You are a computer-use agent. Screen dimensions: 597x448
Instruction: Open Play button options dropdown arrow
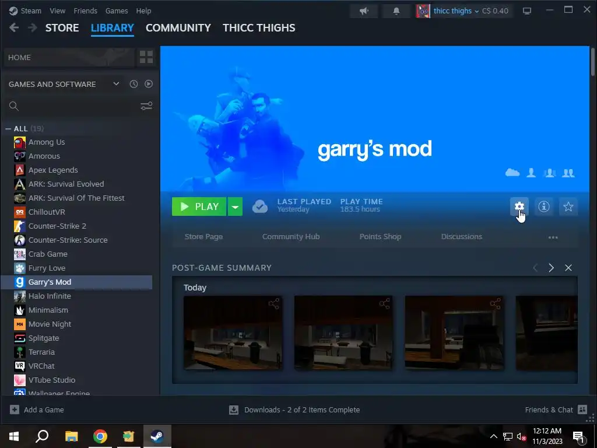coord(236,206)
